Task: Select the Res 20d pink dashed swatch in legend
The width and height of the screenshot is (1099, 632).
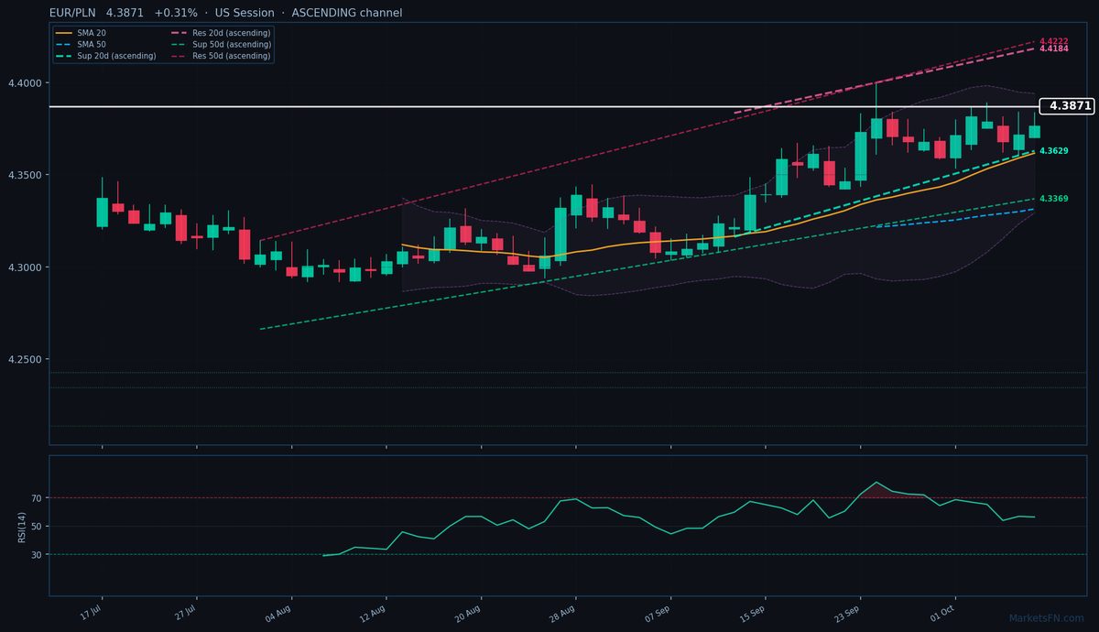Action: click(x=180, y=33)
